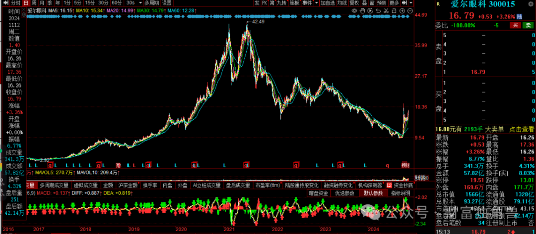Toggle the eye visibility icon above chart
The image size is (536, 234).
[354, 11]
